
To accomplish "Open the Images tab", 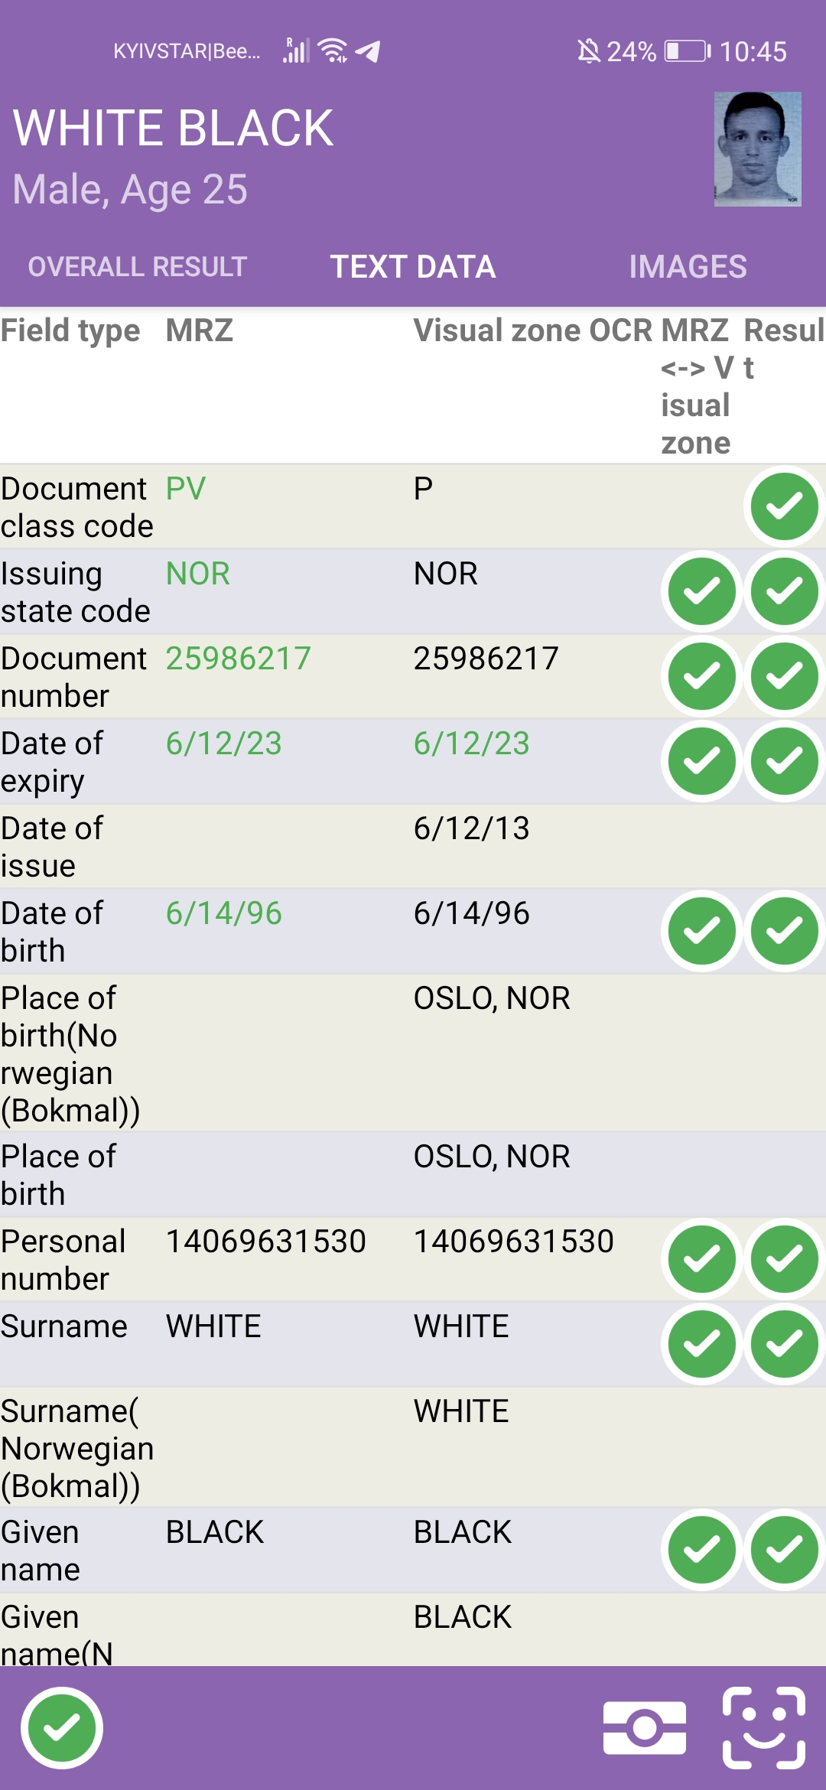I will pyautogui.click(x=688, y=267).
